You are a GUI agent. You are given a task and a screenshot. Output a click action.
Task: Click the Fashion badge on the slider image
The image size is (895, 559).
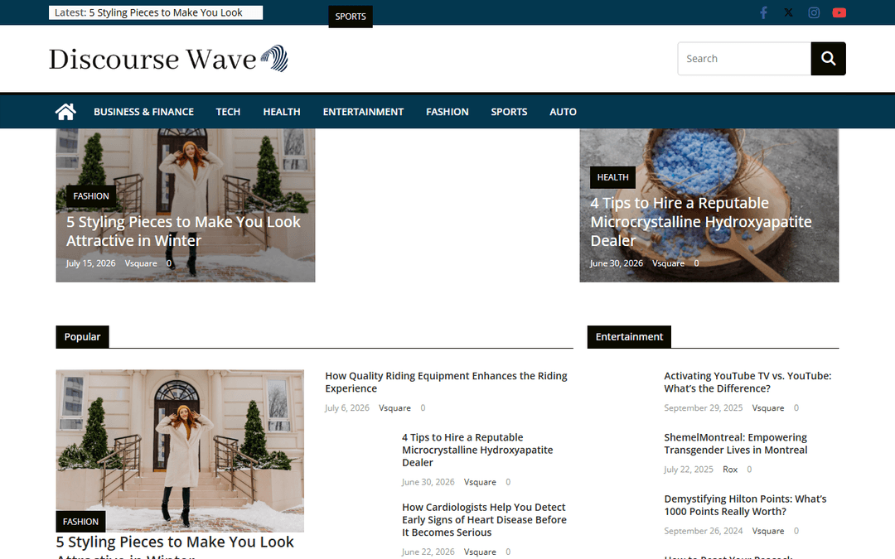[x=91, y=195]
